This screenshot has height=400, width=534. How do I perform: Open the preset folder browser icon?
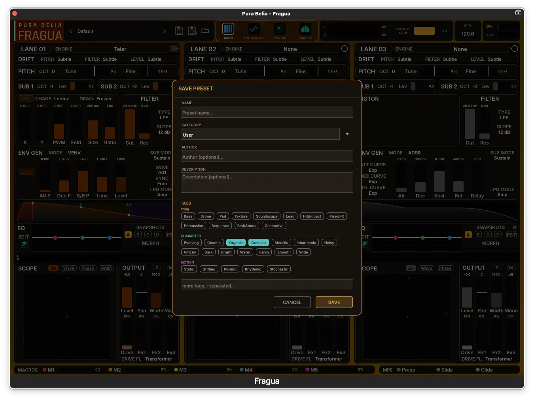click(x=205, y=31)
